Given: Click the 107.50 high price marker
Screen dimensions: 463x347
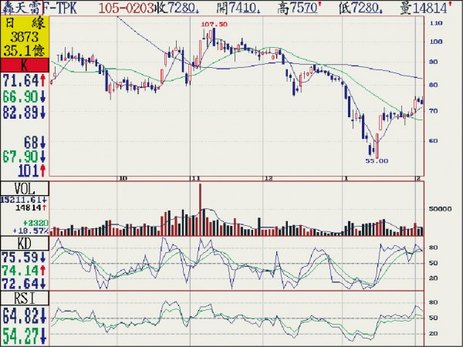Looking at the screenshot, I should [214, 25].
